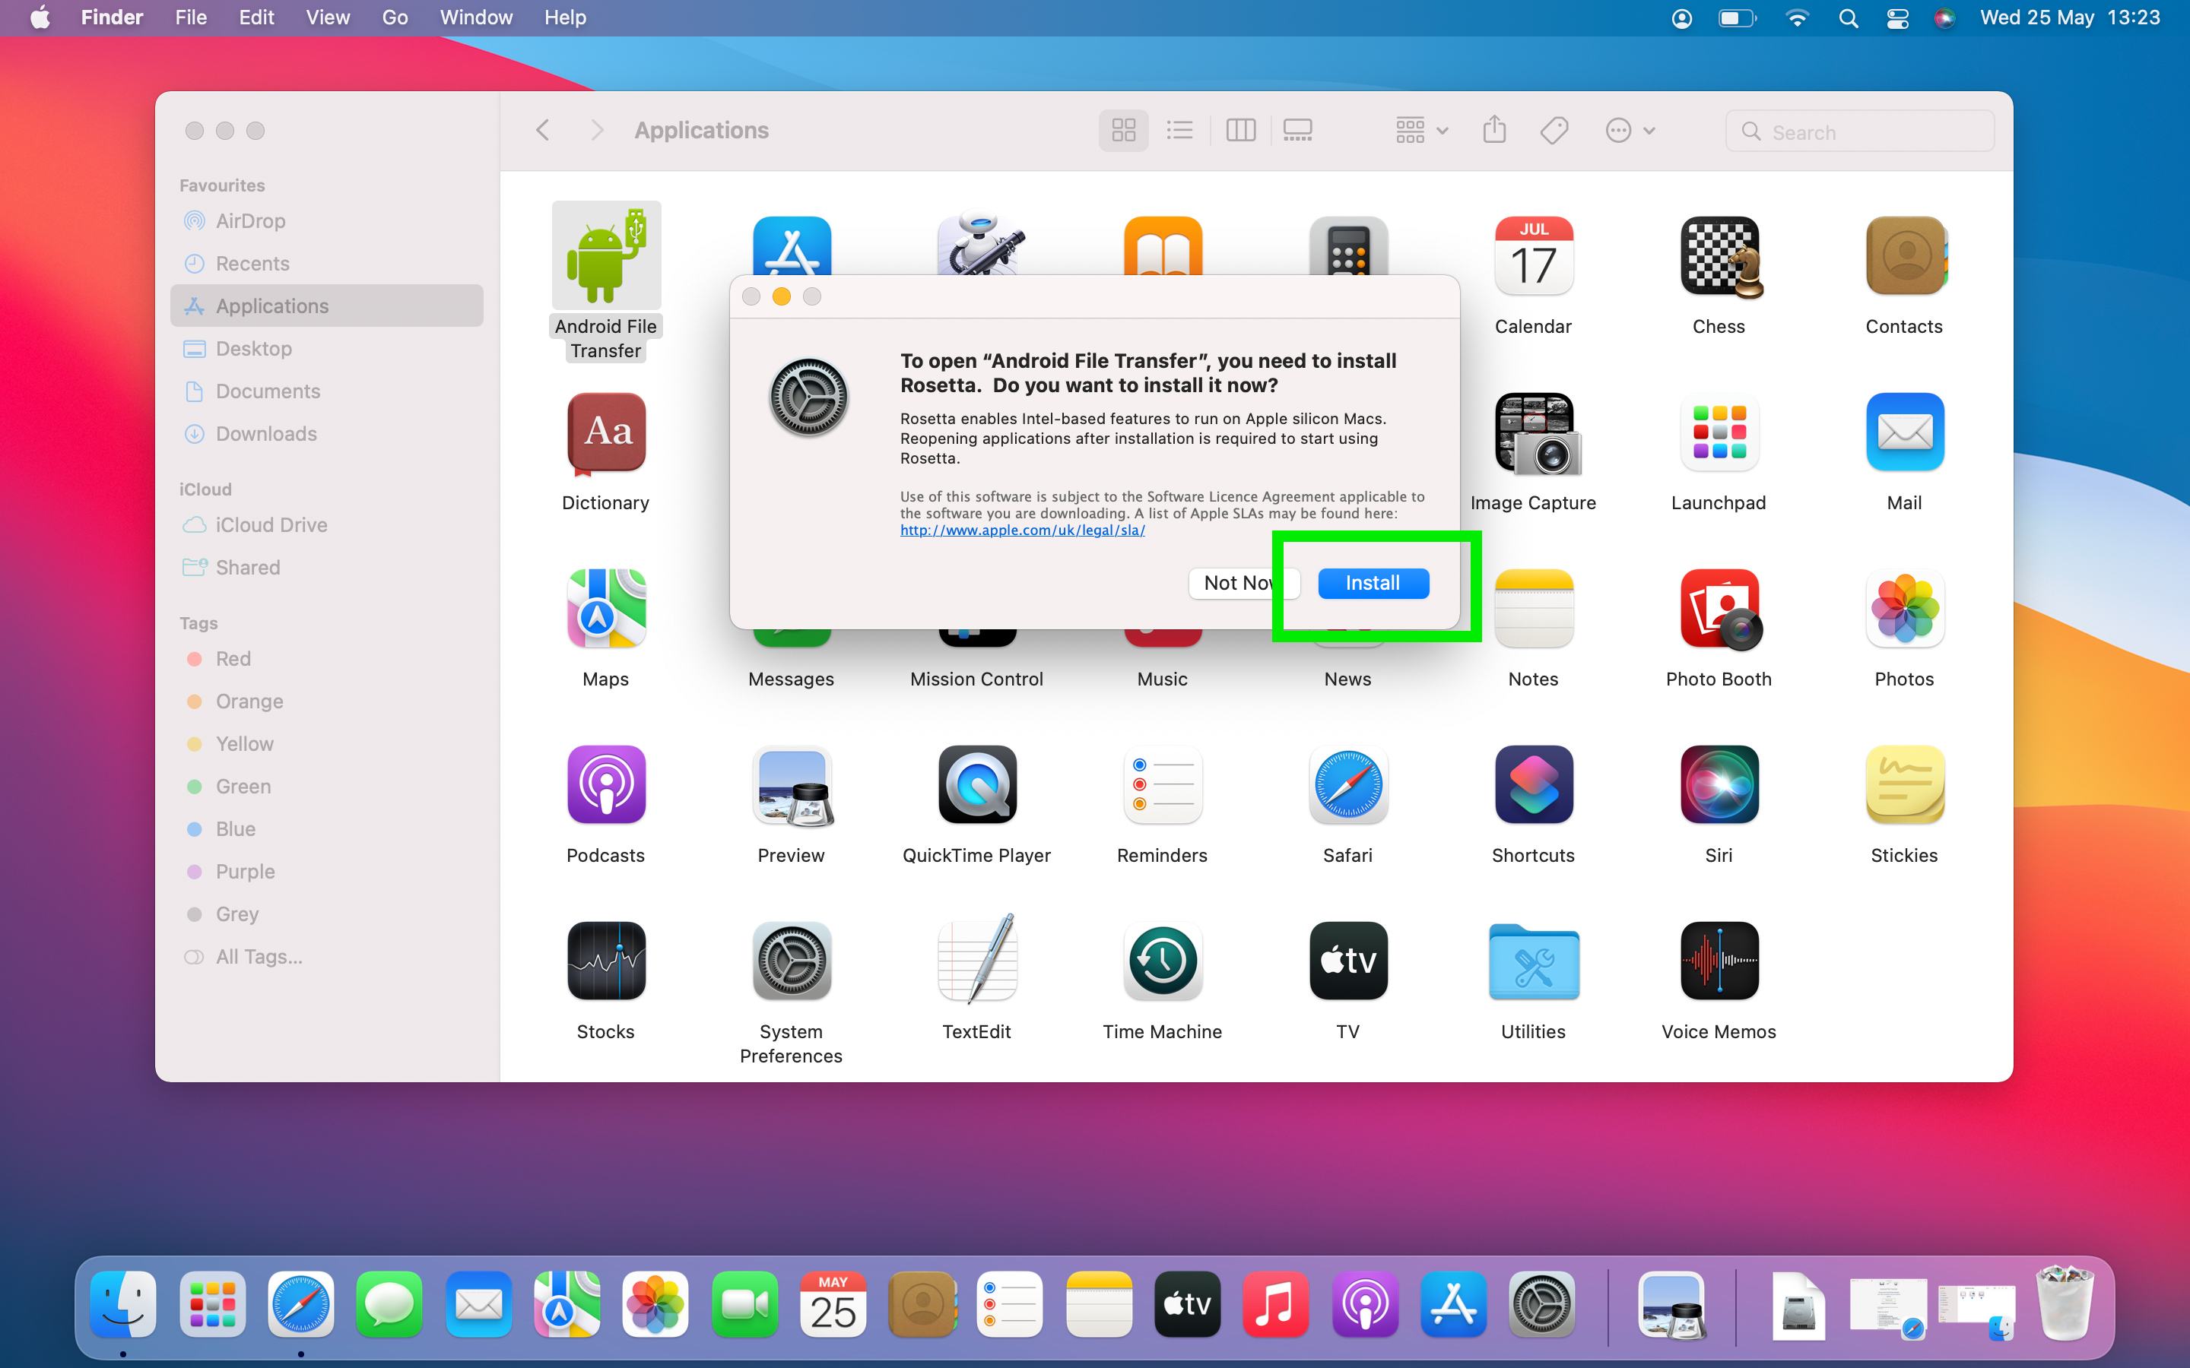Open Photos in the Applications folder

click(x=1904, y=609)
